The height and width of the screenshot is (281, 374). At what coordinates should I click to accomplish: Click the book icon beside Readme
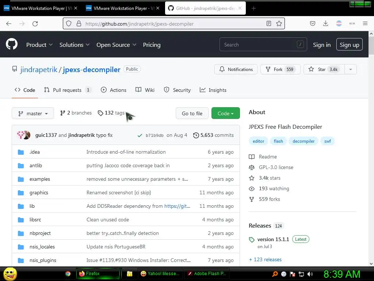tap(252, 157)
